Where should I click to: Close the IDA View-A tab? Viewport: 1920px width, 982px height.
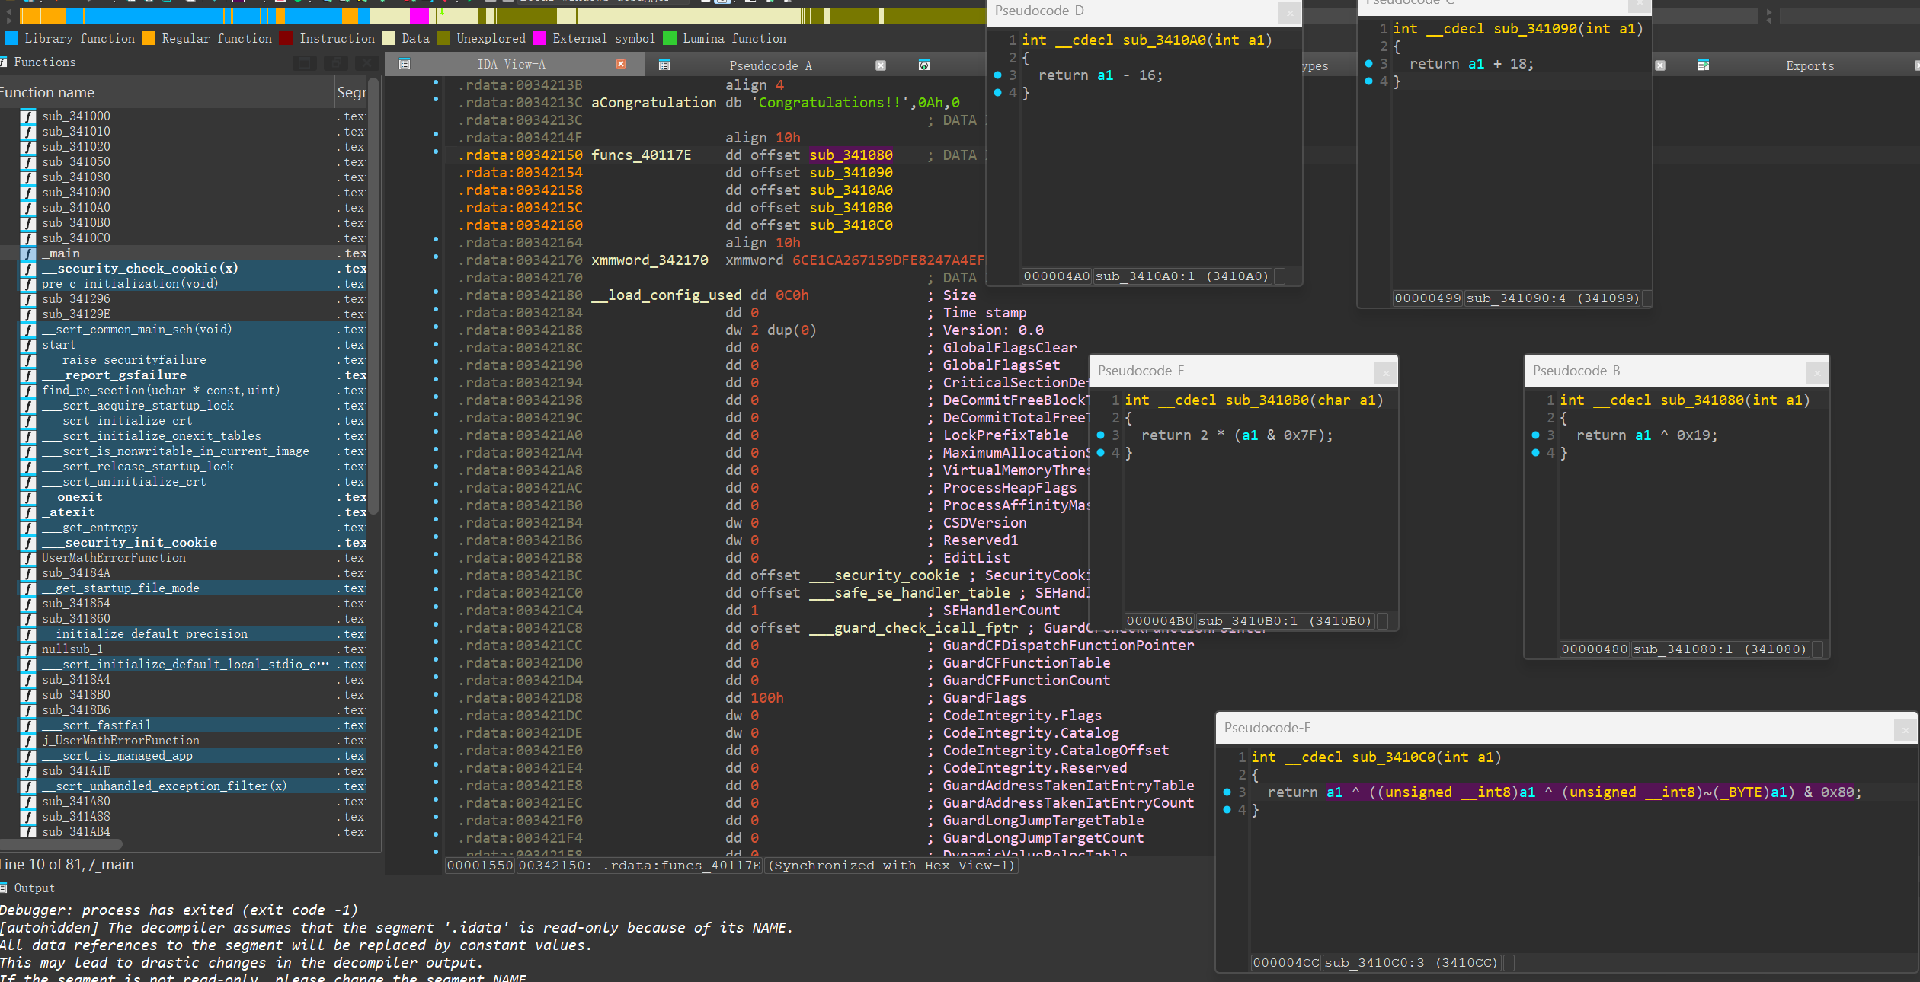click(621, 64)
